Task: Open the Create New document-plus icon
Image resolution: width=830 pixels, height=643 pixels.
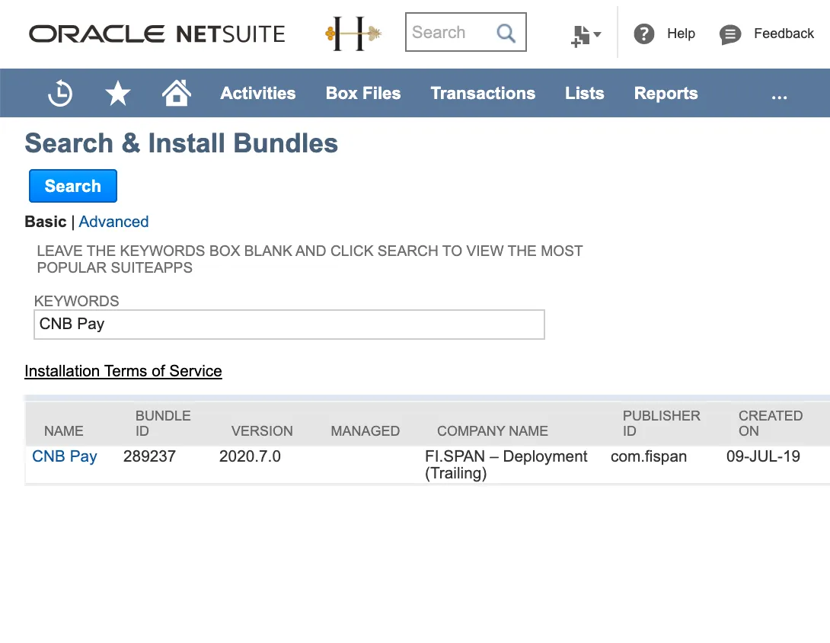Action: pyautogui.click(x=580, y=36)
